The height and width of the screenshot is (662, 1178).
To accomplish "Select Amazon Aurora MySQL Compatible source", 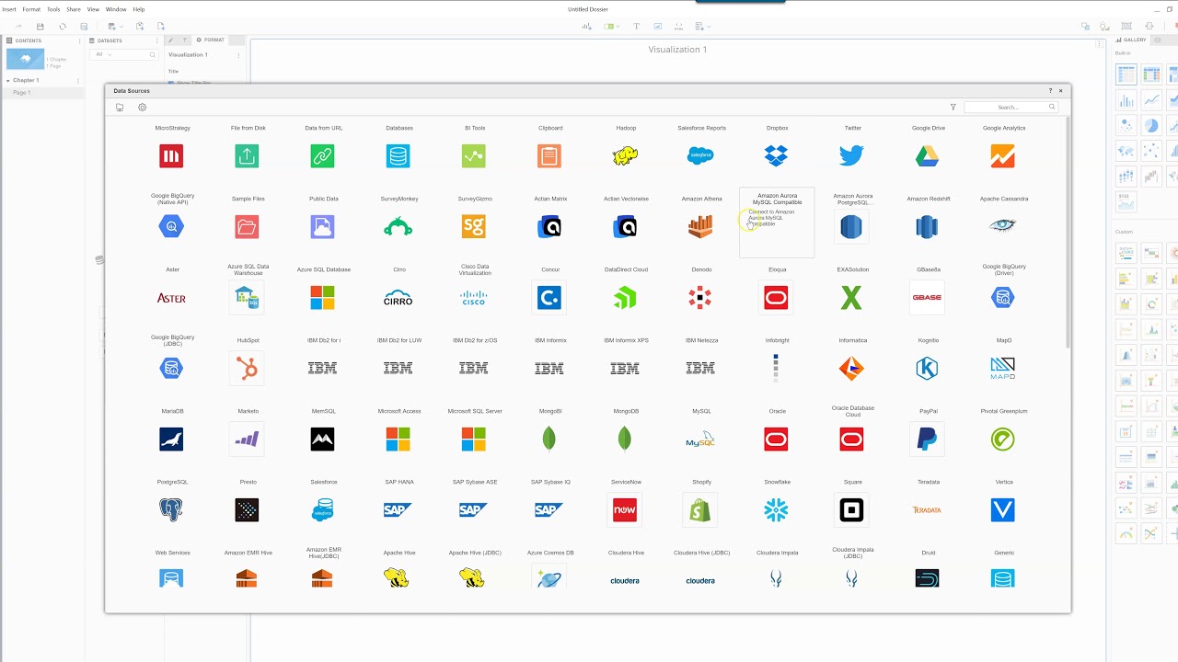I will tap(777, 223).
